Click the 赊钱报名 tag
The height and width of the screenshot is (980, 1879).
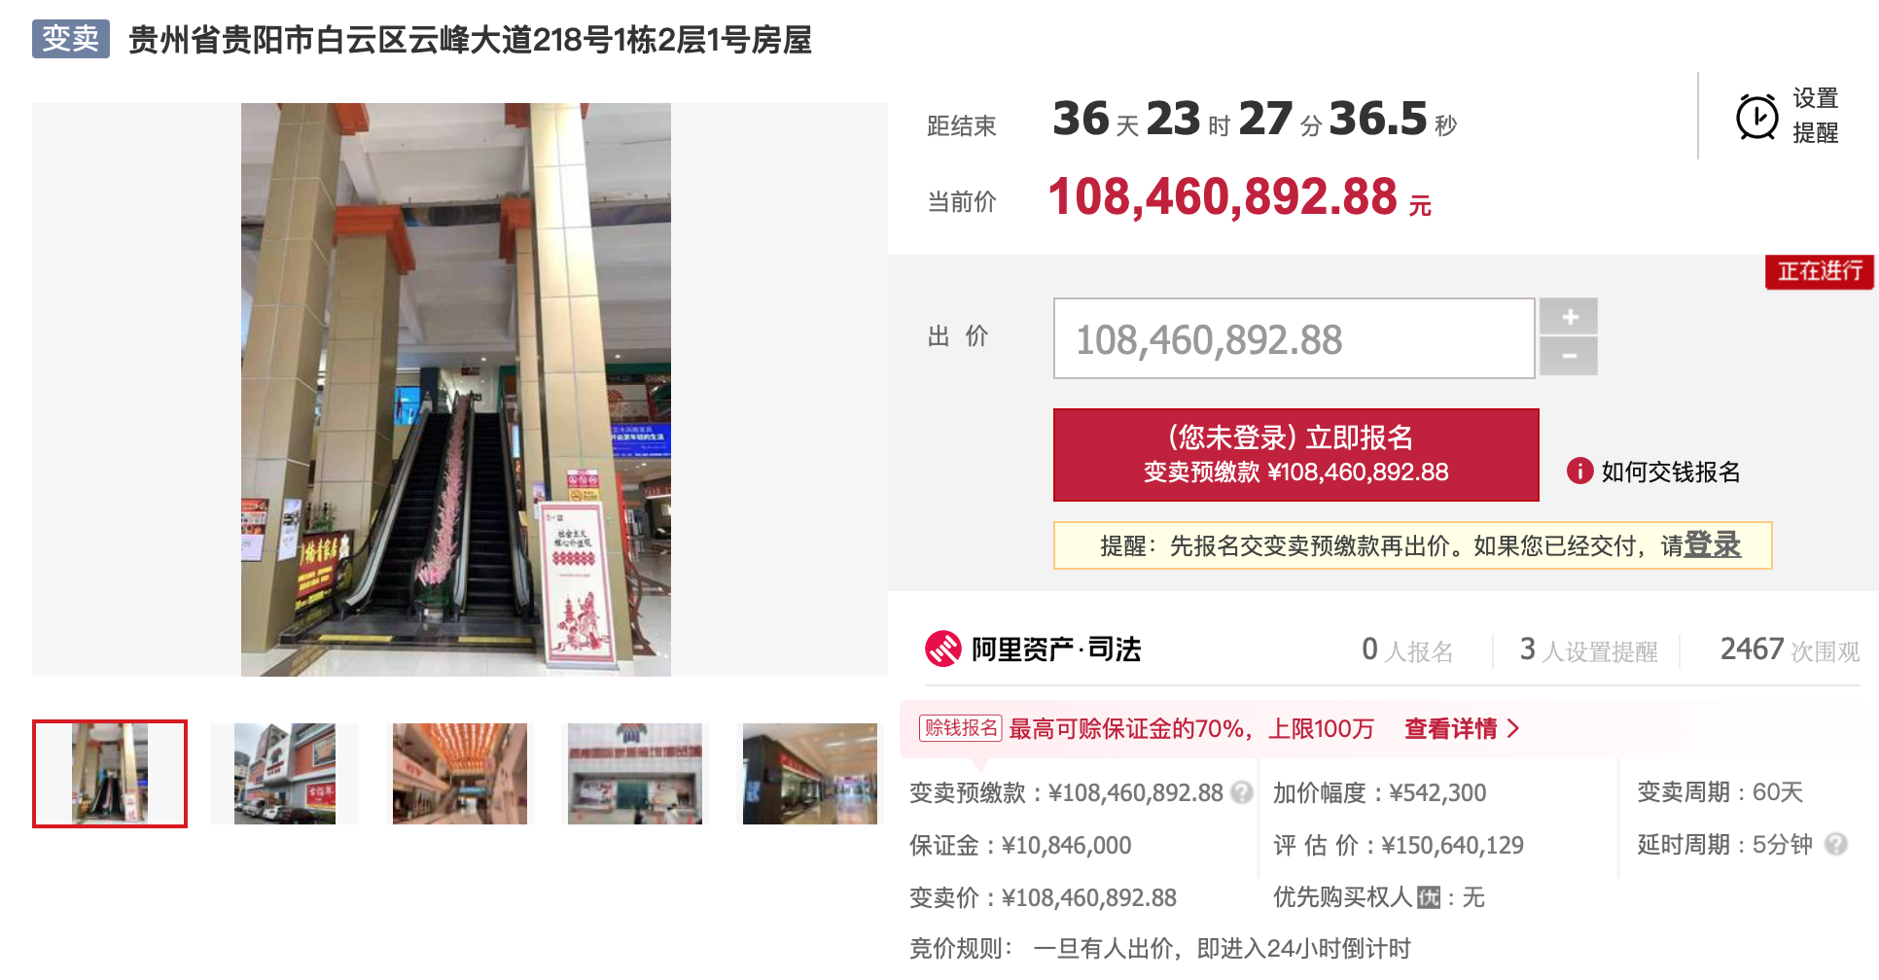(961, 728)
